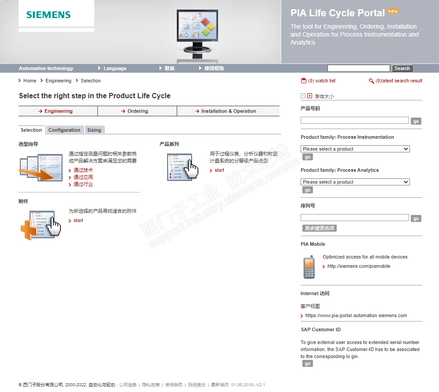Click the 选型向导 heading
The width and height of the screenshot is (439, 392).
tap(28, 144)
